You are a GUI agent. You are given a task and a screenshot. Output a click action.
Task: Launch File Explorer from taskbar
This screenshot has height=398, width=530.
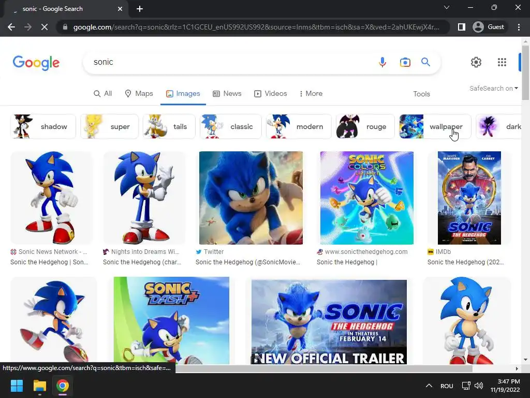tap(39, 386)
